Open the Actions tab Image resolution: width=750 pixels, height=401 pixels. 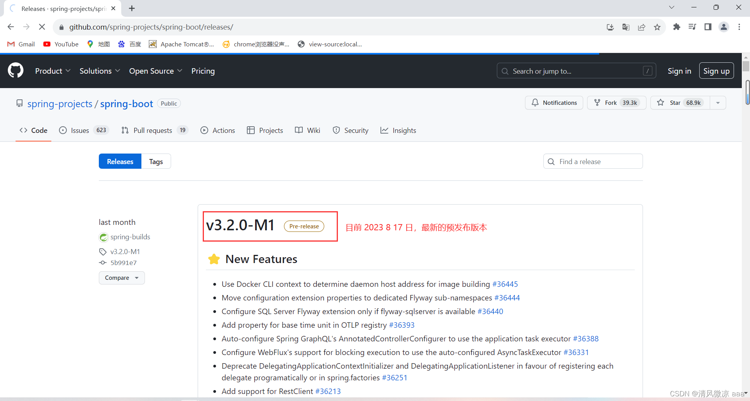pyautogui.click(x=218, y=131)
